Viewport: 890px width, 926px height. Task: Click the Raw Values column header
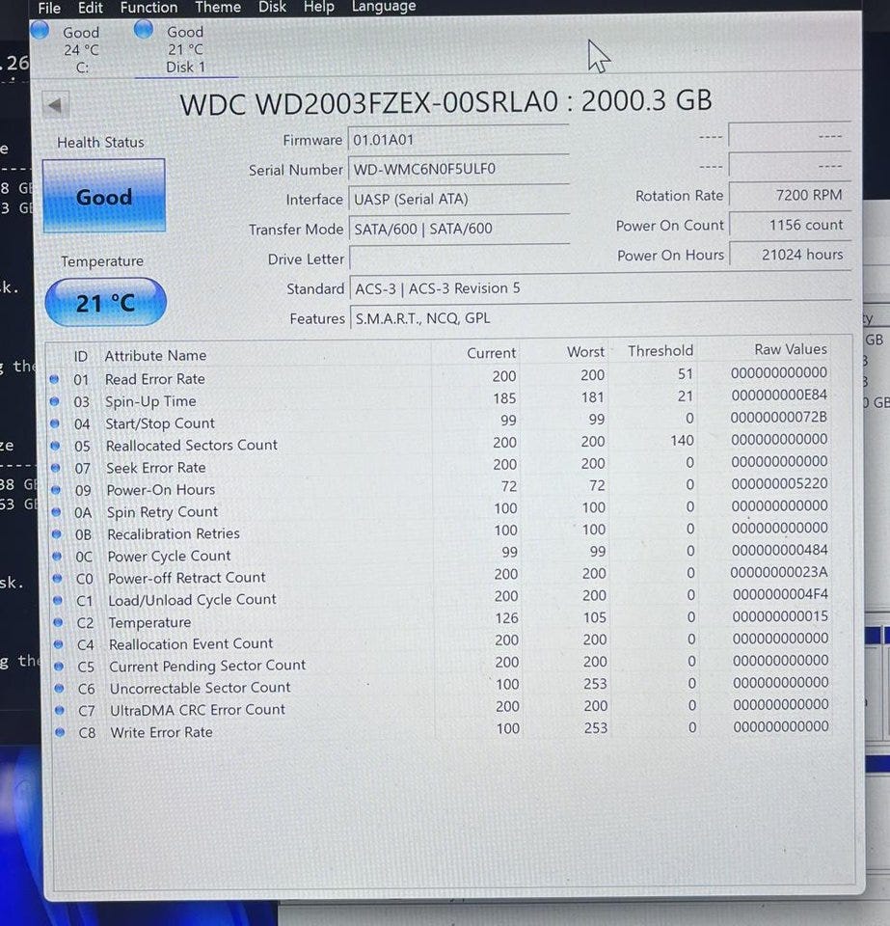791,349
